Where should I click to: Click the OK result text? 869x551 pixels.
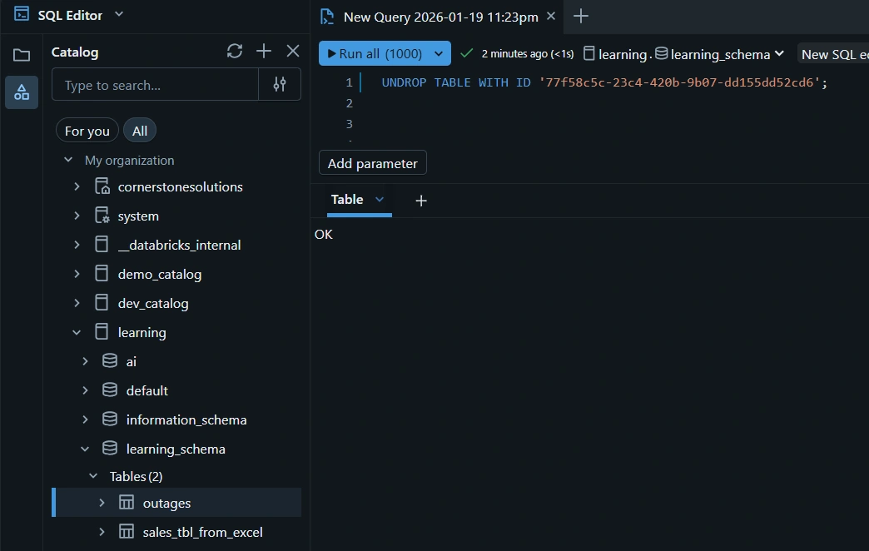(324, 235)
